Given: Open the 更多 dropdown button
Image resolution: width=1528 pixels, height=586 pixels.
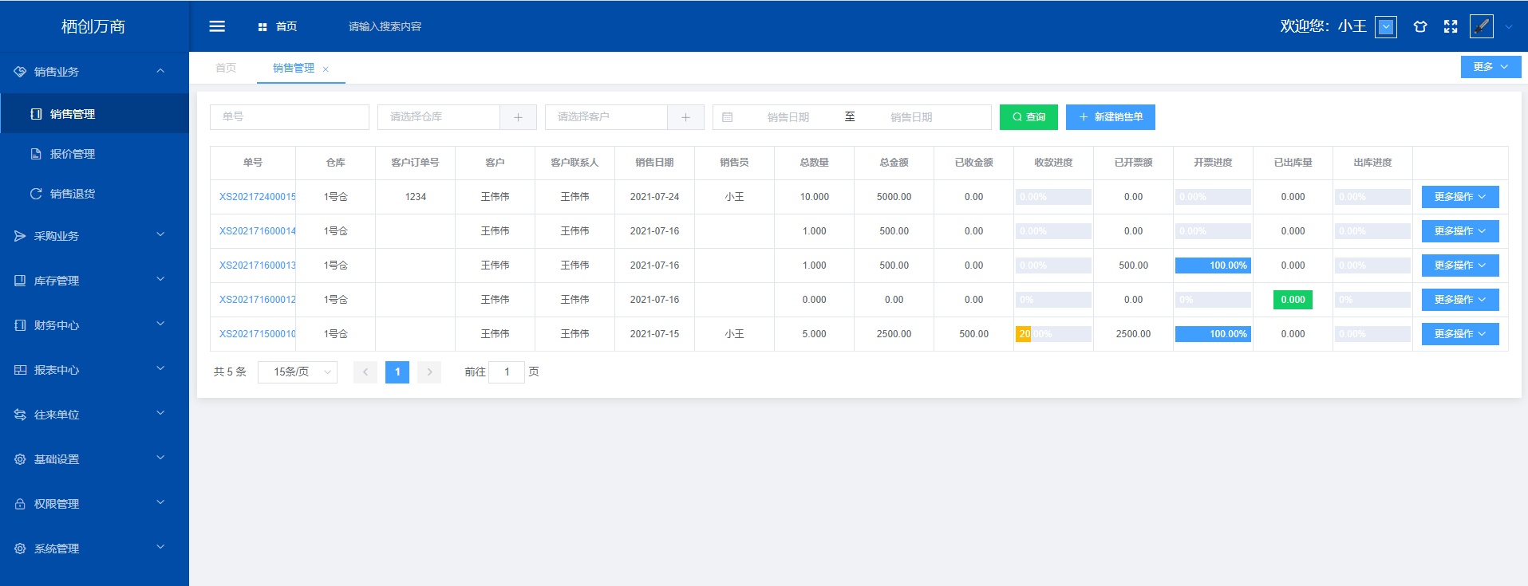Looking at the screenshot, I should coord(1490,67).
